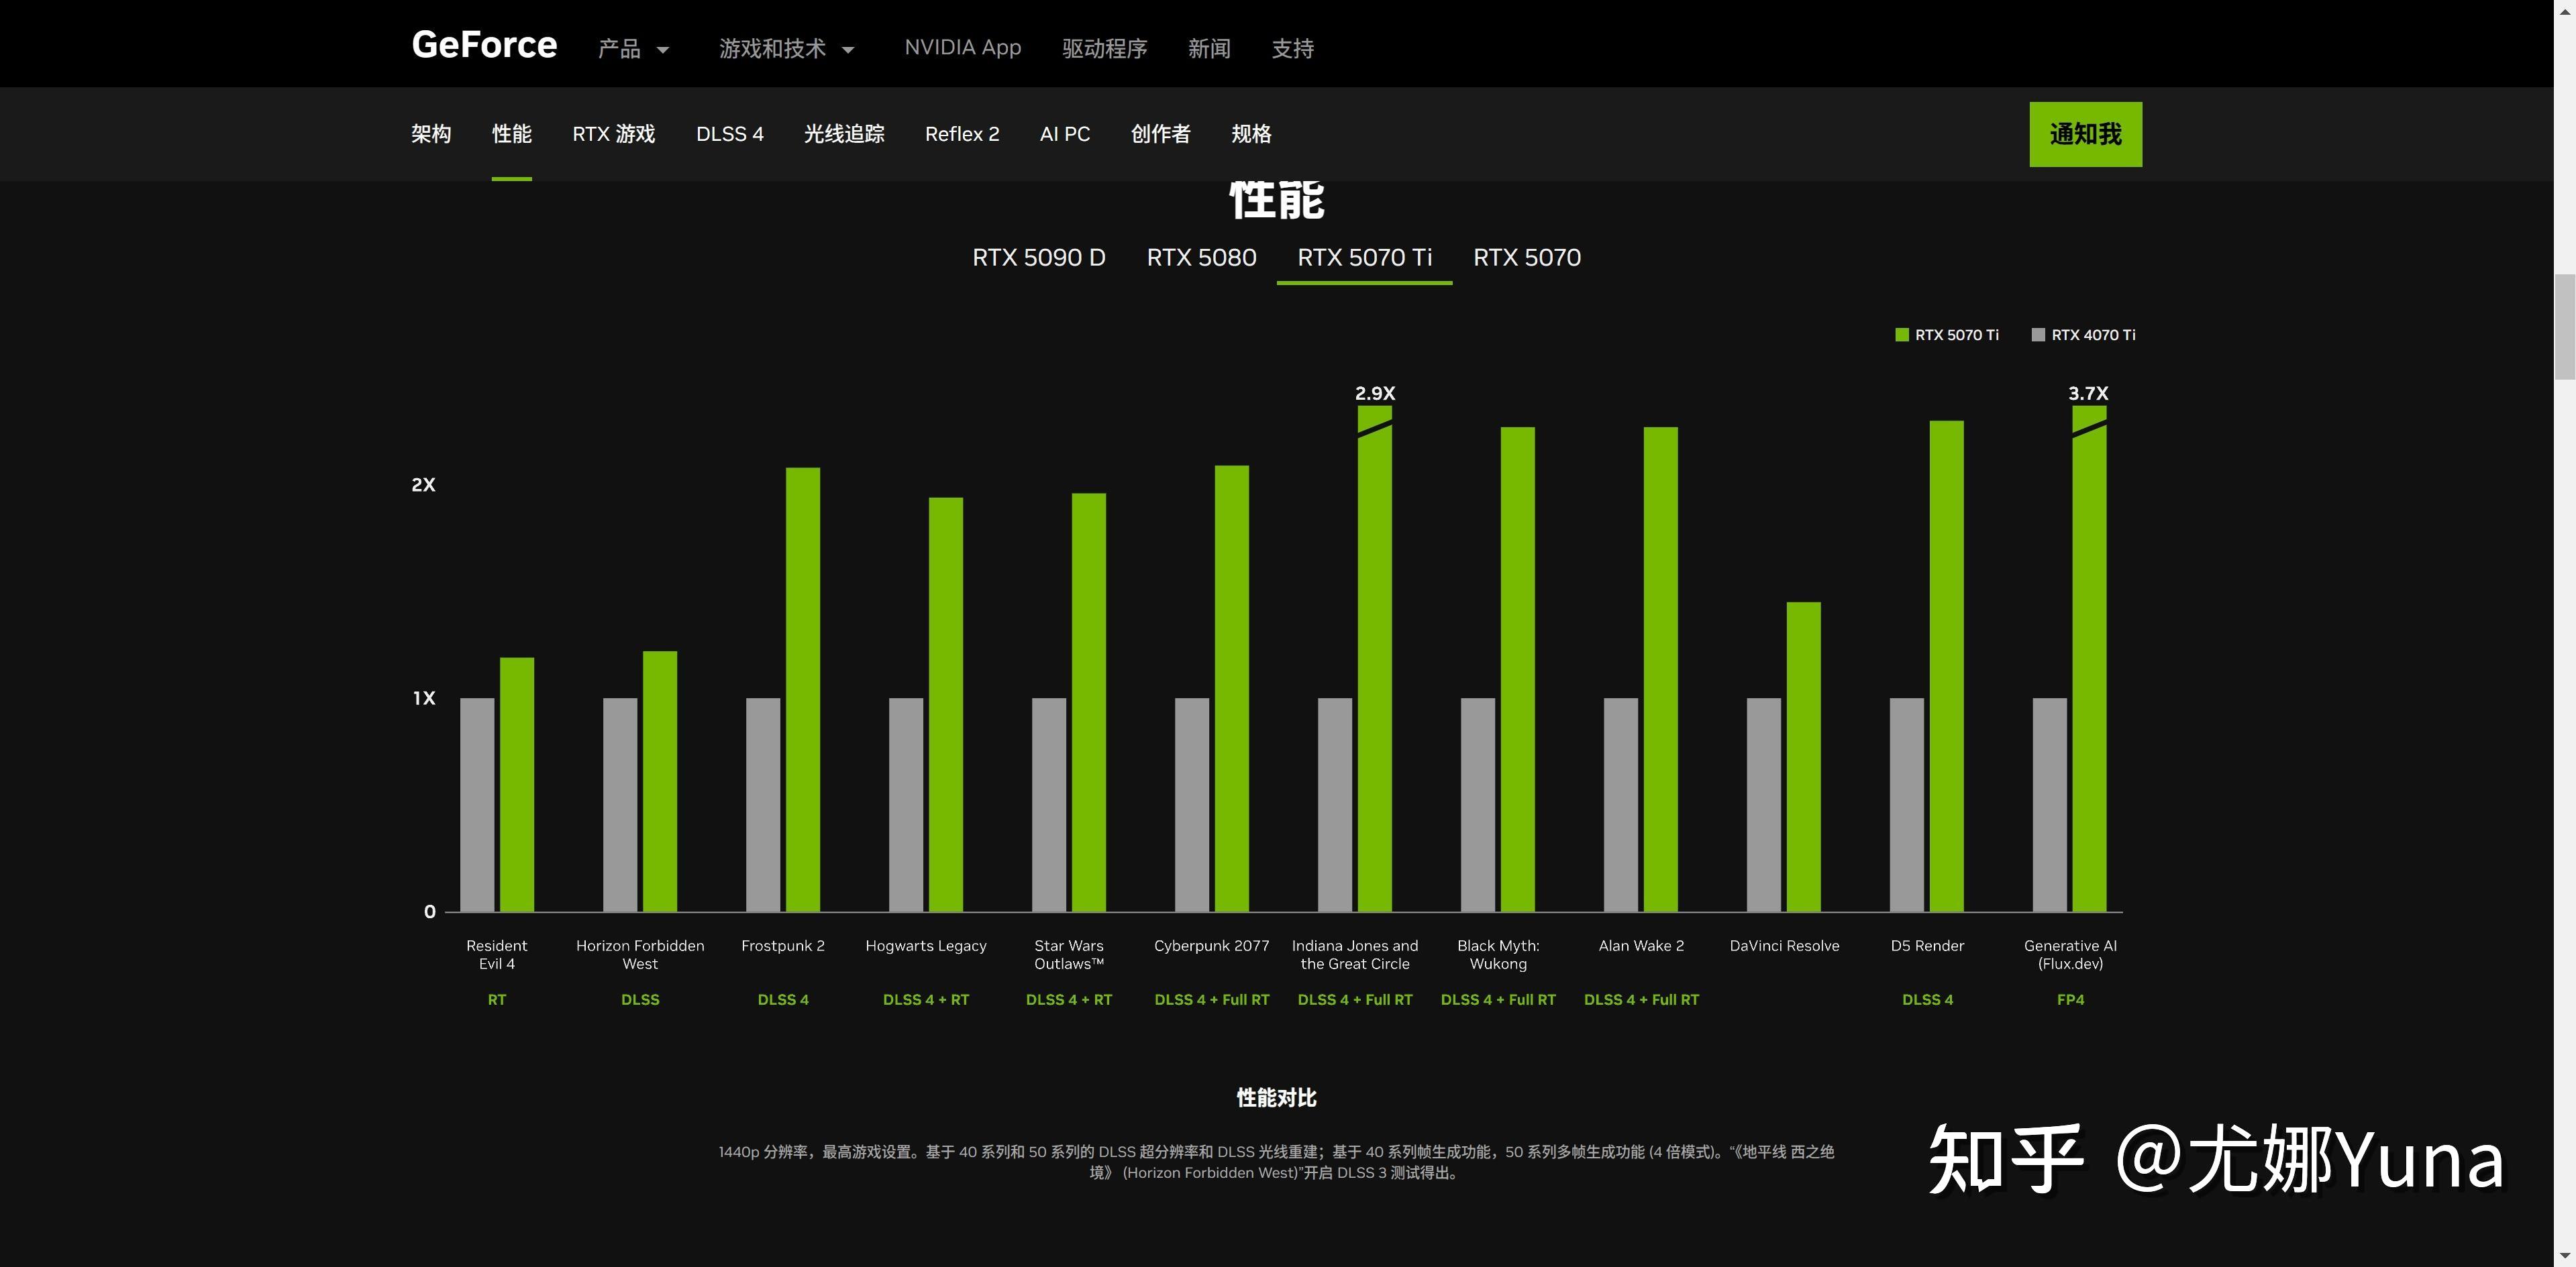Click the green RTX 5070 Ti legend swatch
Screen dimensions: 2576x1267
(x=1901, y=335)
